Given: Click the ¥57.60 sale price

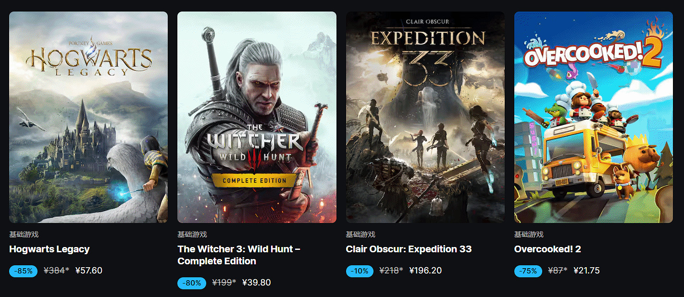Looking at the screenshot, I should tap(89, 271).
